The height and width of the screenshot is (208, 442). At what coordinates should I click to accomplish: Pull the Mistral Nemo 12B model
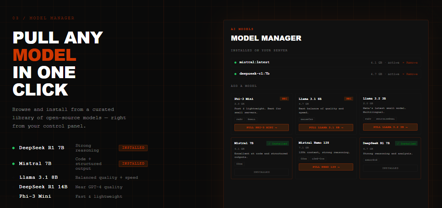click(326, 167)
